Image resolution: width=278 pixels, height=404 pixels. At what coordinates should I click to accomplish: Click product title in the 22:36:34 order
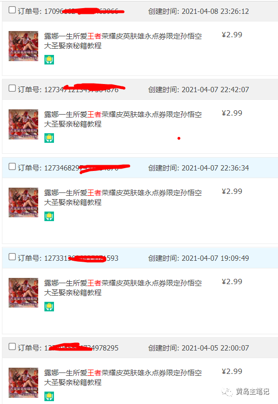123,198
